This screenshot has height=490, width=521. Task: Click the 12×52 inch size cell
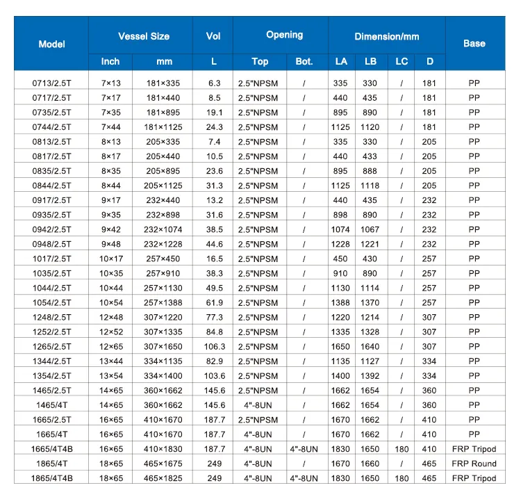tap(110, 332)
